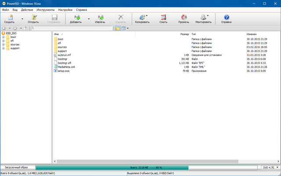Image resolution: width=281 pixels, height=176 pixels.
Task: Select the MediaMeta.xml file
Action: [x=66, y=67]
